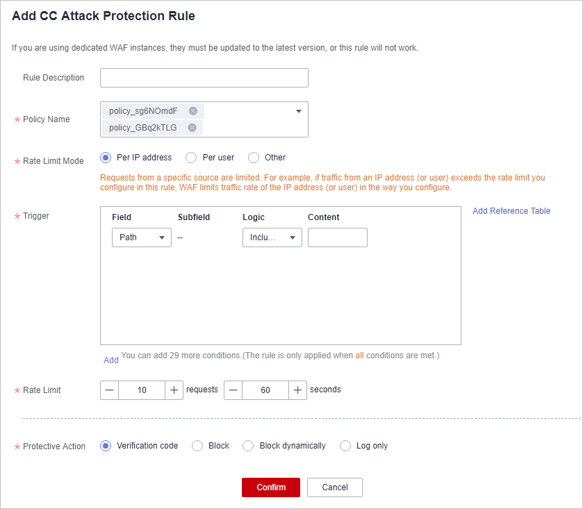Confirm the CC attack protection rule
Image resolution: width=583 pixels, height=509 pixels.
(271, 487)
